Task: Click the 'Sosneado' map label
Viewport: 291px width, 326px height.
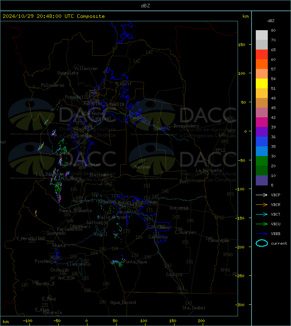Action: 56,233
